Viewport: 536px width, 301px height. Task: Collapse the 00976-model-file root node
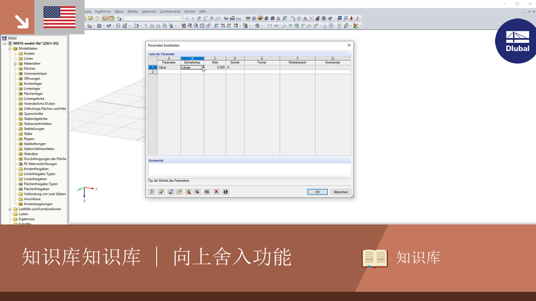4,43
